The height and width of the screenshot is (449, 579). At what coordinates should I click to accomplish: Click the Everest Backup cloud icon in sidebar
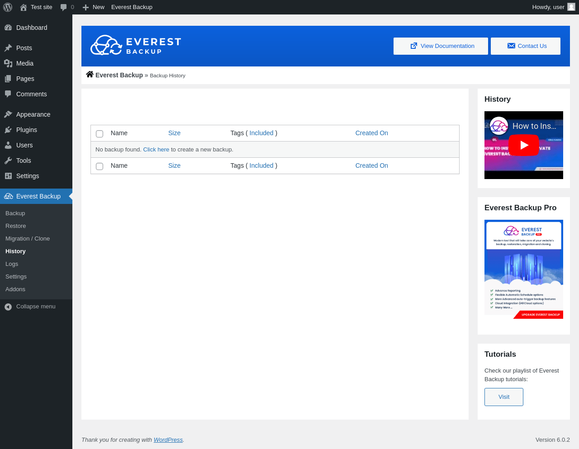(9, 196)
